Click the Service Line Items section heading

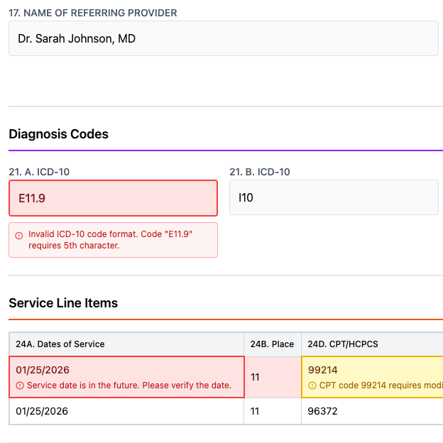(63, 303)
